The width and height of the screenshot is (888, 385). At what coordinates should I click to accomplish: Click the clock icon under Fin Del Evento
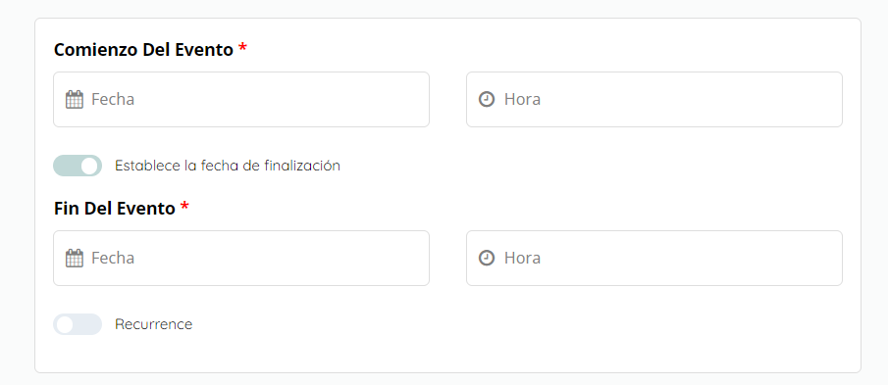[487, 259]
